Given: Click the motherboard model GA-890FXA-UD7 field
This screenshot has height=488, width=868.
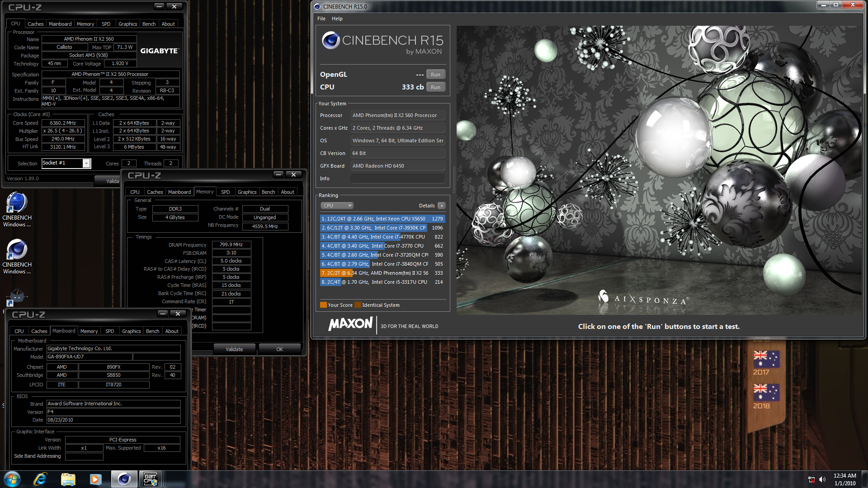Looking at the screenshot, I should [x=89, y=357].
